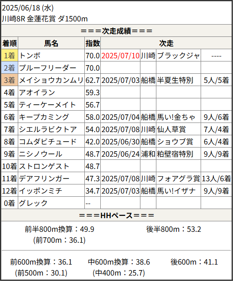Select horse name グレック
This screenshot has height=281, width=233.
(x=33, y=203)
